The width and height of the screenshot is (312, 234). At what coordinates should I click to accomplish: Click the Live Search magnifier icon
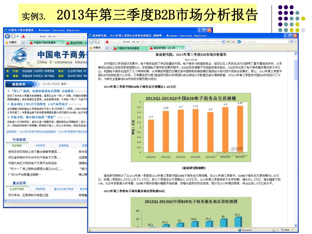(x=292, y=41)
